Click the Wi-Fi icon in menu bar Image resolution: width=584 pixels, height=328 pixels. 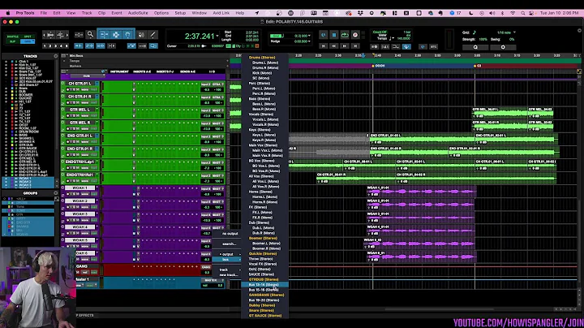(513, 13)
